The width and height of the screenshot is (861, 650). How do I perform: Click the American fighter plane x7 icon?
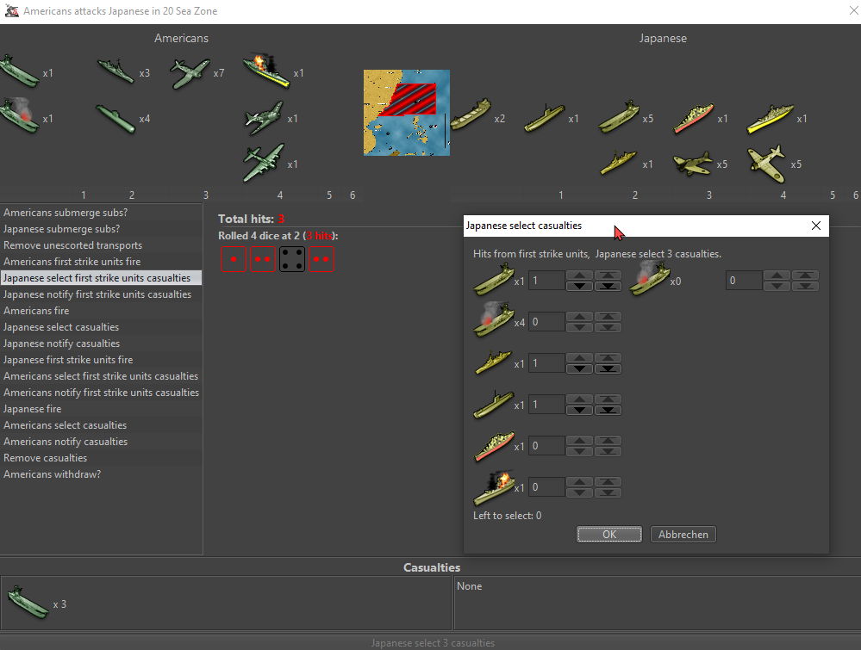click(x=190, y=73)
